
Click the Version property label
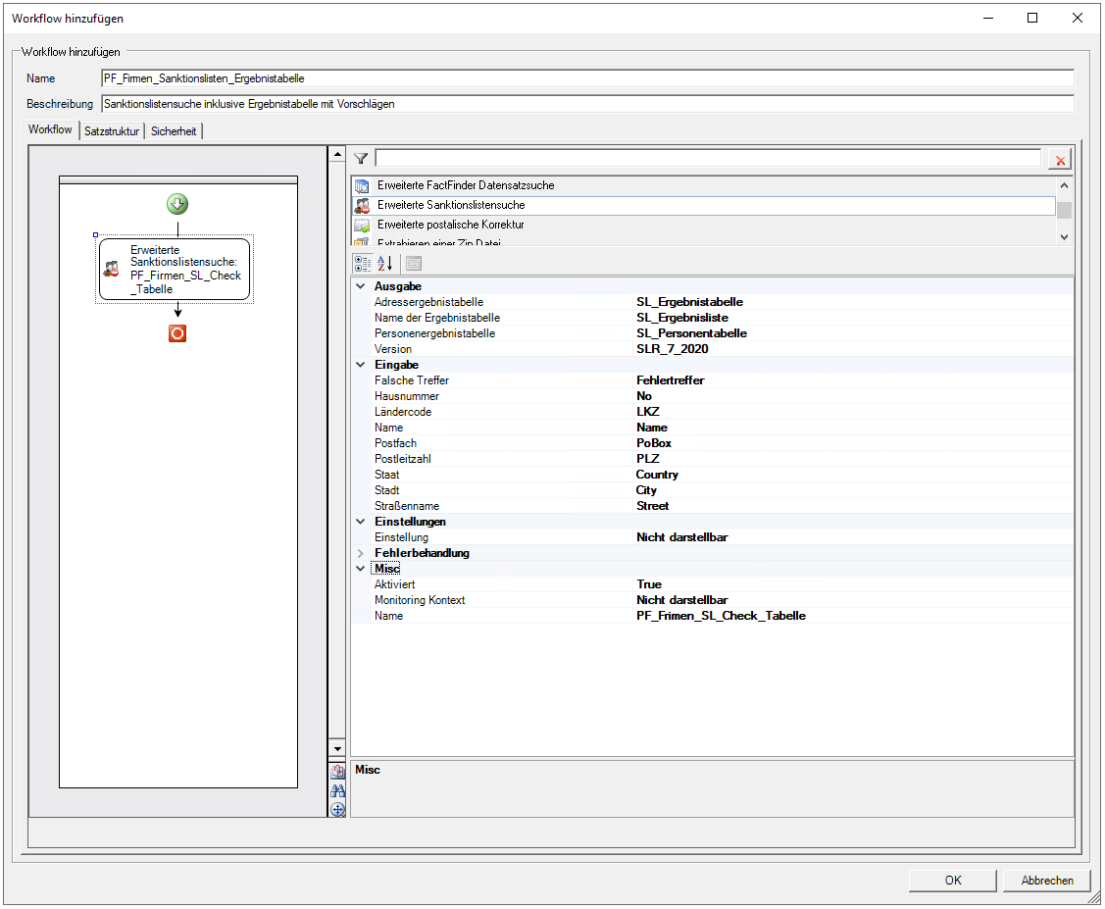[x=393, y=349]
